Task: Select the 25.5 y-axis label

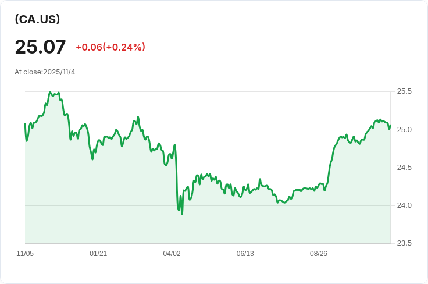Action: (404, 91)
